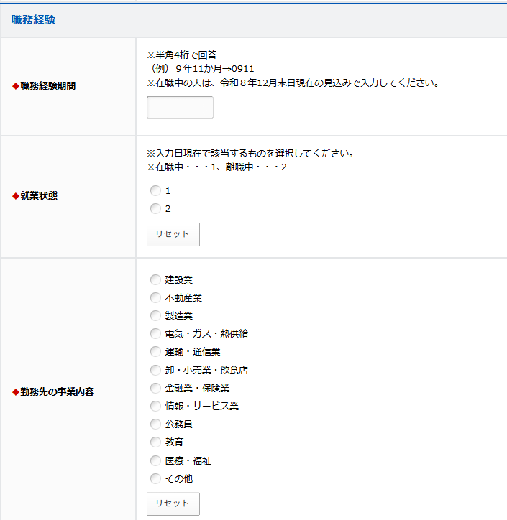Choose the 公務員 radio button

pyautogui.click(x=155, y=424)
